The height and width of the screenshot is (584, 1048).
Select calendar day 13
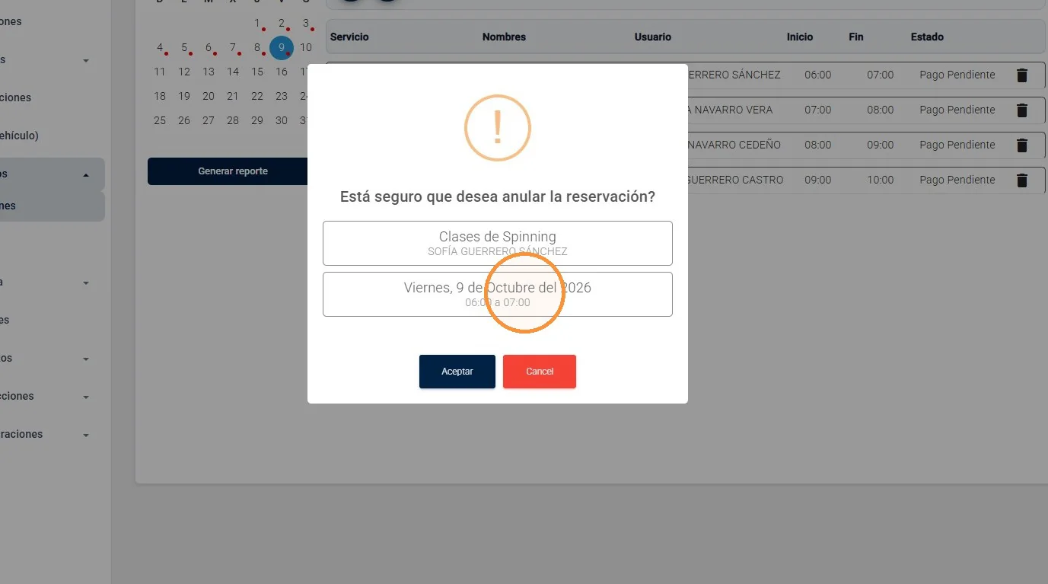click(209, 72)
